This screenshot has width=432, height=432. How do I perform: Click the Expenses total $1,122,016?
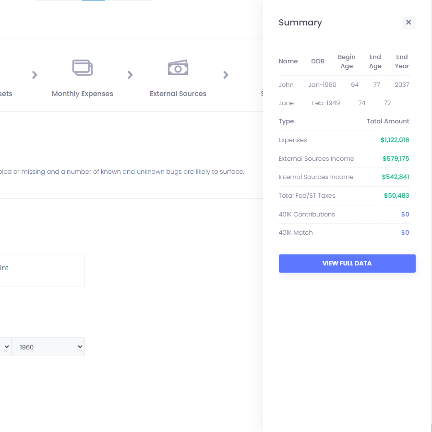tap(395, 140)
